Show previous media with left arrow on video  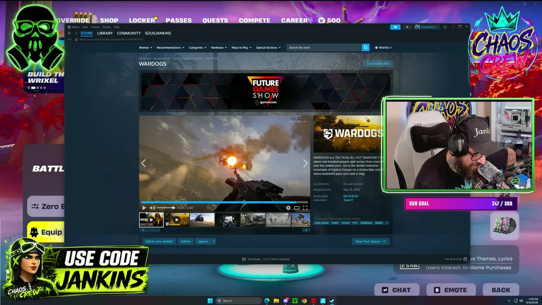point(144,164)
